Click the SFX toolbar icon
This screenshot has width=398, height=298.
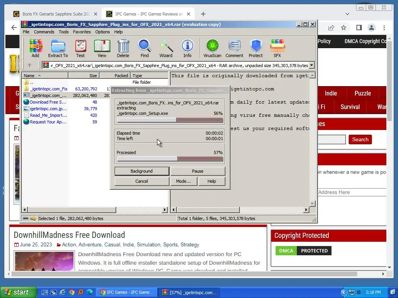point(277,49)
